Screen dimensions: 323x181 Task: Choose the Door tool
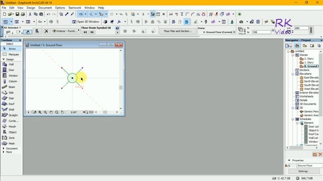[x=11, y=70]
